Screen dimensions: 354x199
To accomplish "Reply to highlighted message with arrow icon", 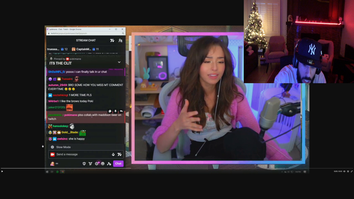I will (121, 111).
